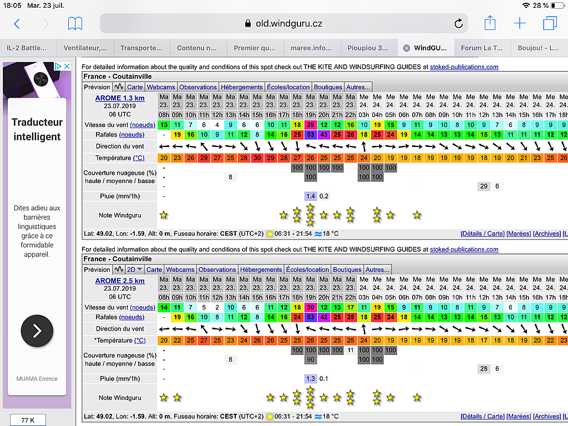Open Archives link in AROME 1.3 km footer
This screenshot has width=568, height=426.
(x=547, y=234)
